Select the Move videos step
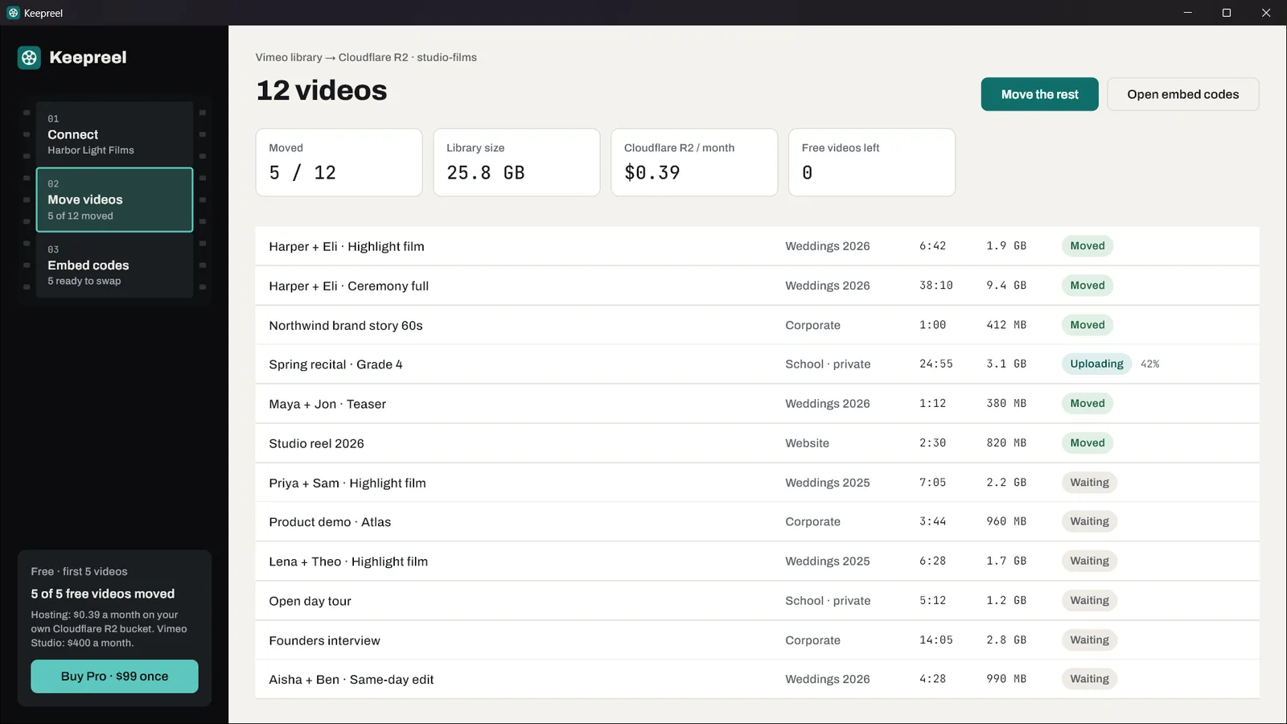The height and width of the screenshot is (724, 1287). (114, 200)
